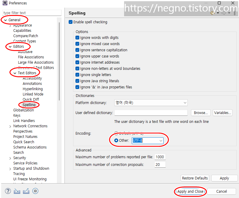
Task: Toggle Ignore '&' in Java properties files
Action: coord(77,87)
